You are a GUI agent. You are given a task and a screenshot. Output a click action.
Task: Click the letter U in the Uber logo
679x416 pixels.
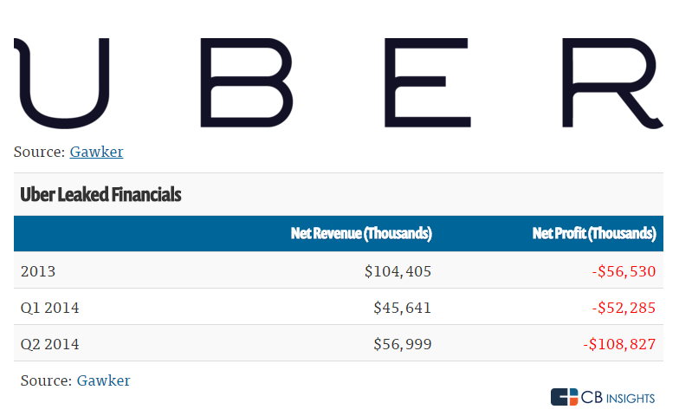pyautogui.click(x=61, y=83)
